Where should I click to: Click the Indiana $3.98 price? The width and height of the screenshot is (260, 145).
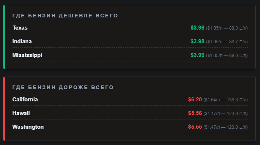pos(197,41)
